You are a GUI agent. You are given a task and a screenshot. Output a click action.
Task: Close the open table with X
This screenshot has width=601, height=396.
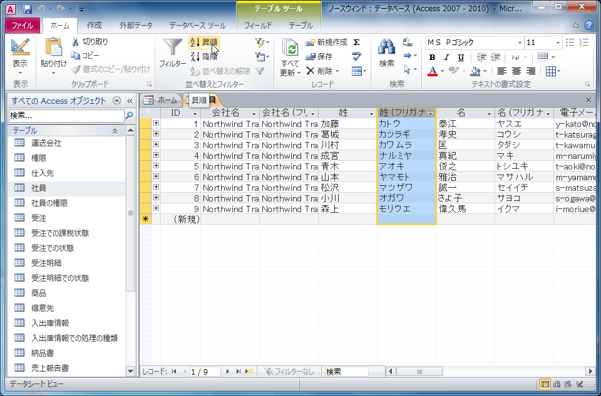(x=588, y=100)
